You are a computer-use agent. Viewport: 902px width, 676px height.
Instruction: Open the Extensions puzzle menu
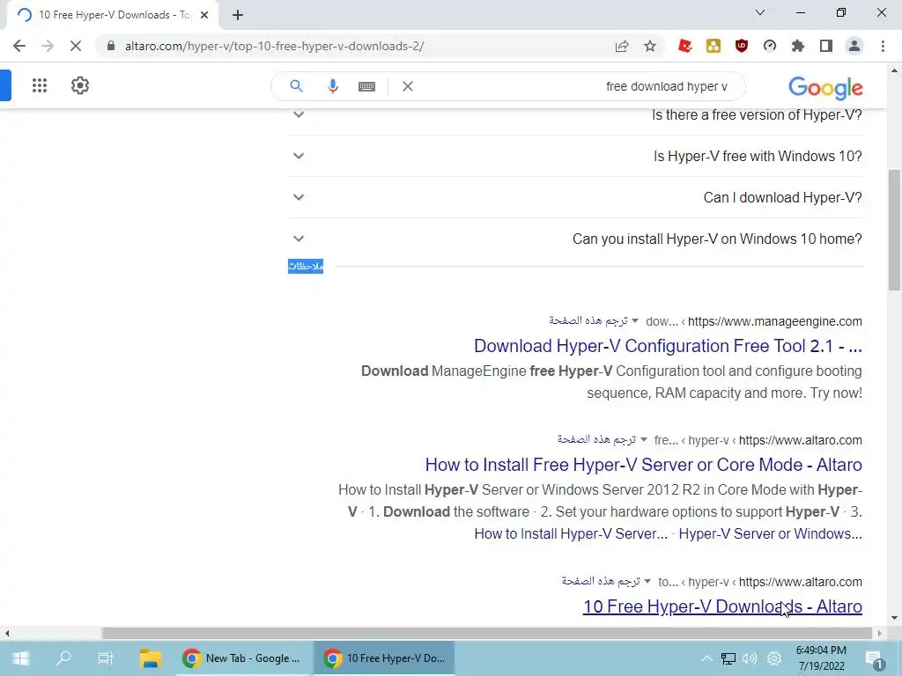[798, 46]
